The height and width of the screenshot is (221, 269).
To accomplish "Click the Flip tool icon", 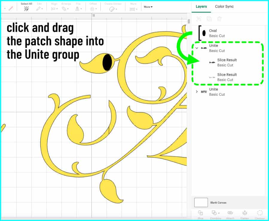I will pyautogui.click(x=77, y=9).
